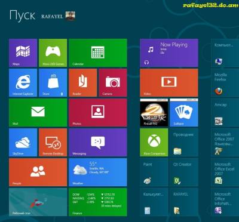Open the Desktop tile with fish wallpaper
Image resolution: width=239 pixels, height=222 pixels.
tap(38, 202)
